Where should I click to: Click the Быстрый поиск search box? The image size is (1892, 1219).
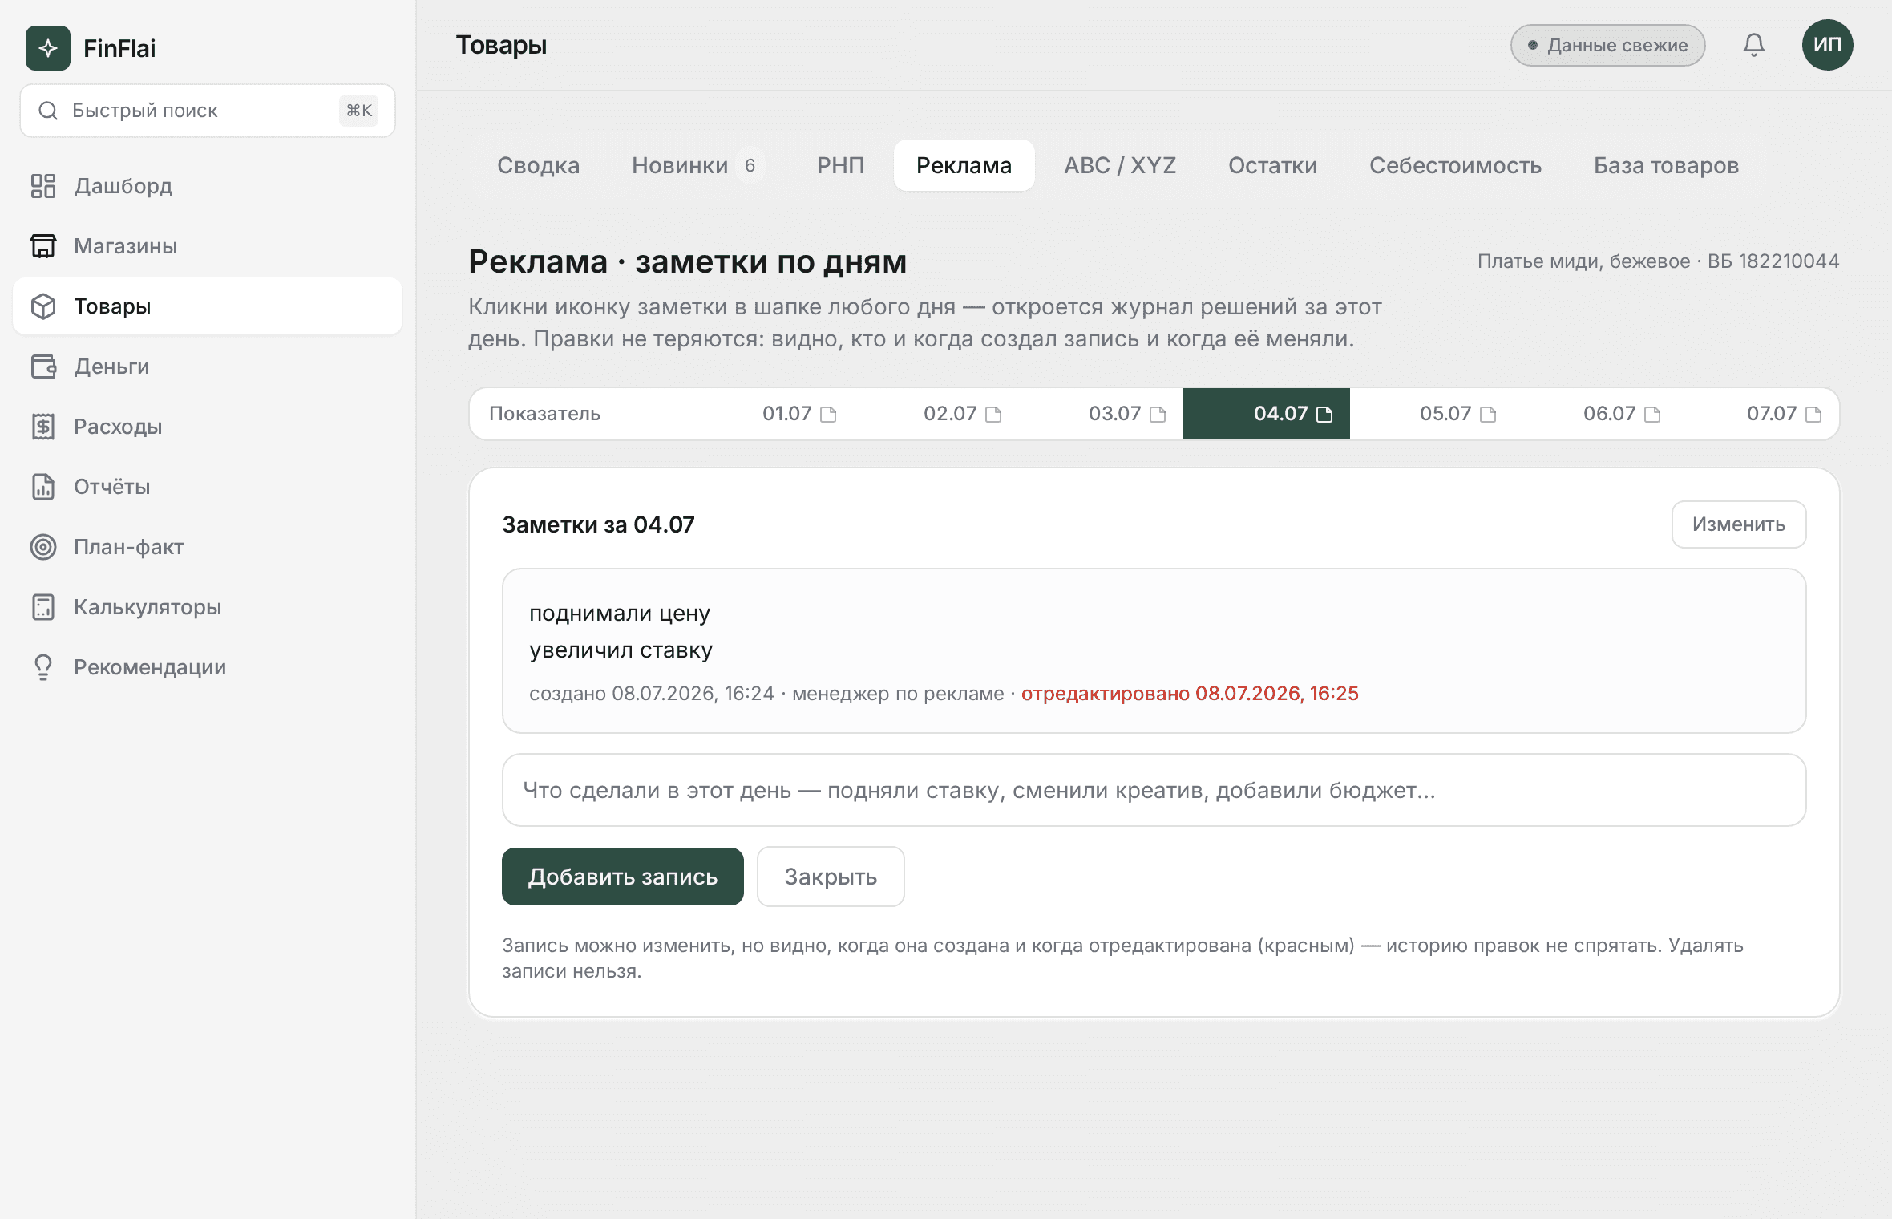click(x=208, y=111)
